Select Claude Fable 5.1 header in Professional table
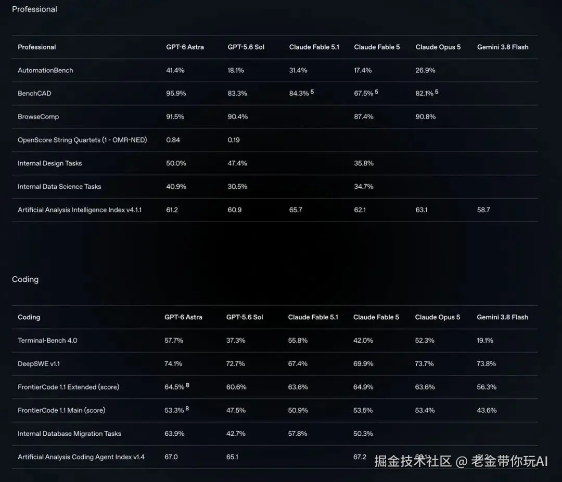The image size is (562, 482). (314, 47)
